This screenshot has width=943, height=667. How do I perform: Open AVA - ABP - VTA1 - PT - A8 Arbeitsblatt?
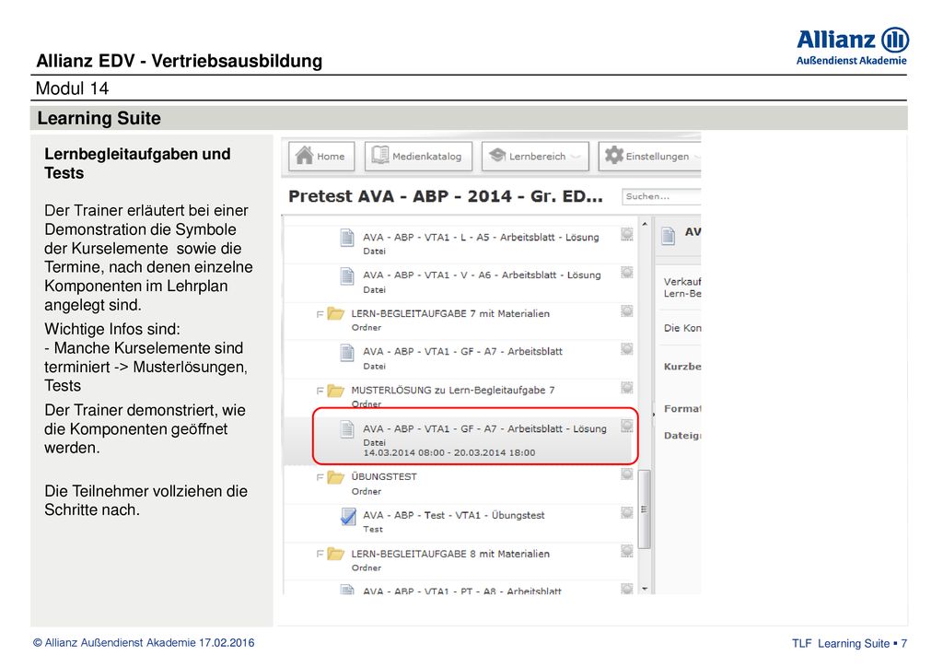(462, 591)
